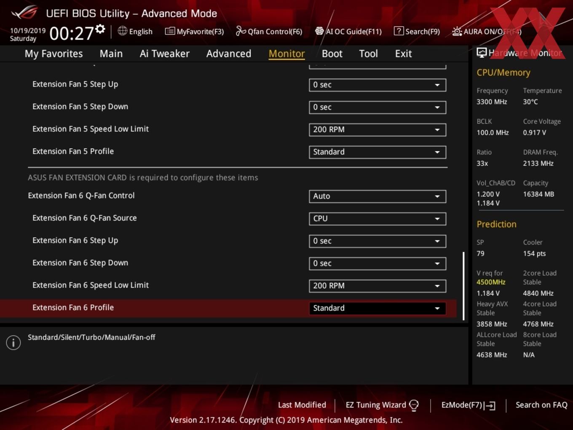Click Last Modified button

point(302,405)
